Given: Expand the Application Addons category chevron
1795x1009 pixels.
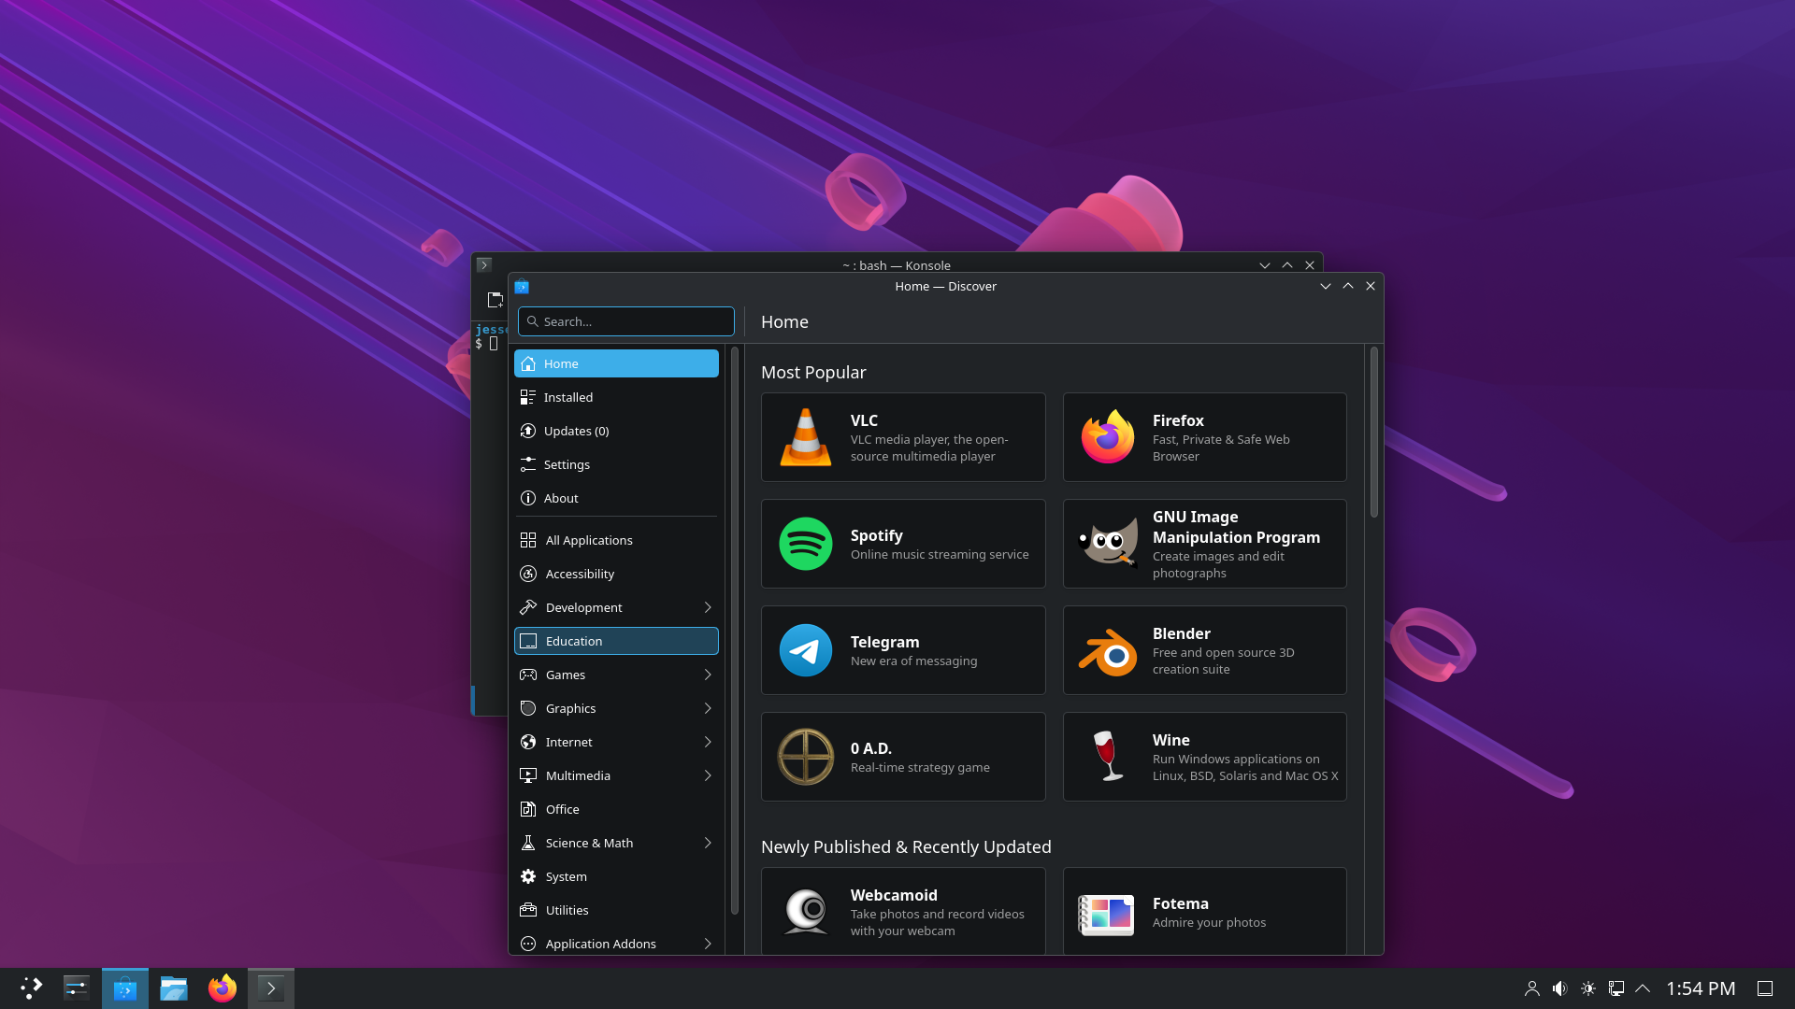Looking at the screenshot, I should 708,944.
